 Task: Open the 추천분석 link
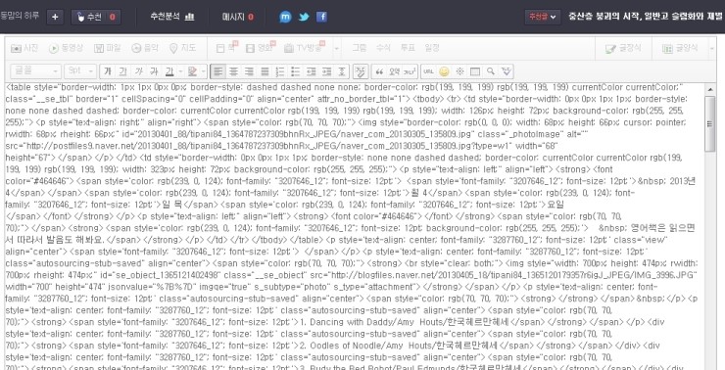[x=172, y=17]
